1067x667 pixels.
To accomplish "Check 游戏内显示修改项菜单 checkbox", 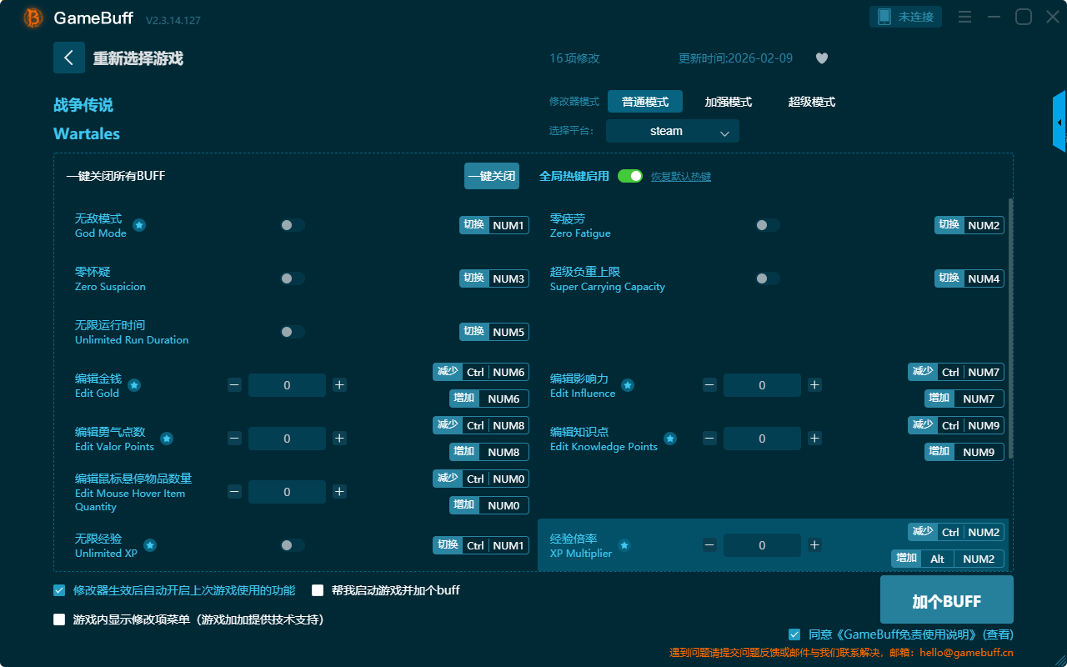I will [59, 619].
